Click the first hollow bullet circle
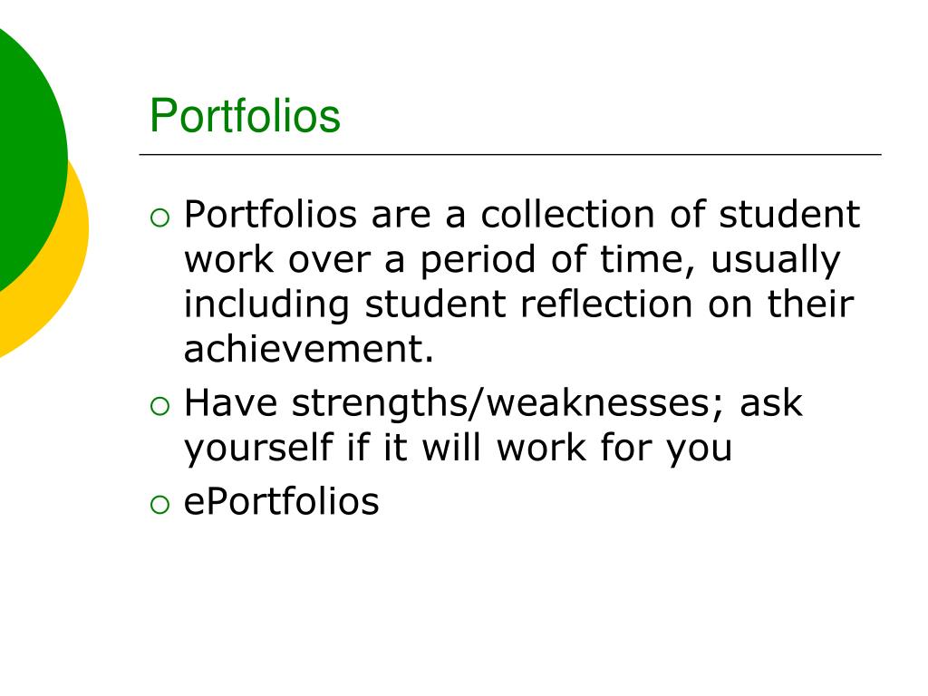This screenshot has width=928, height=696. click(x=159, y=218)
